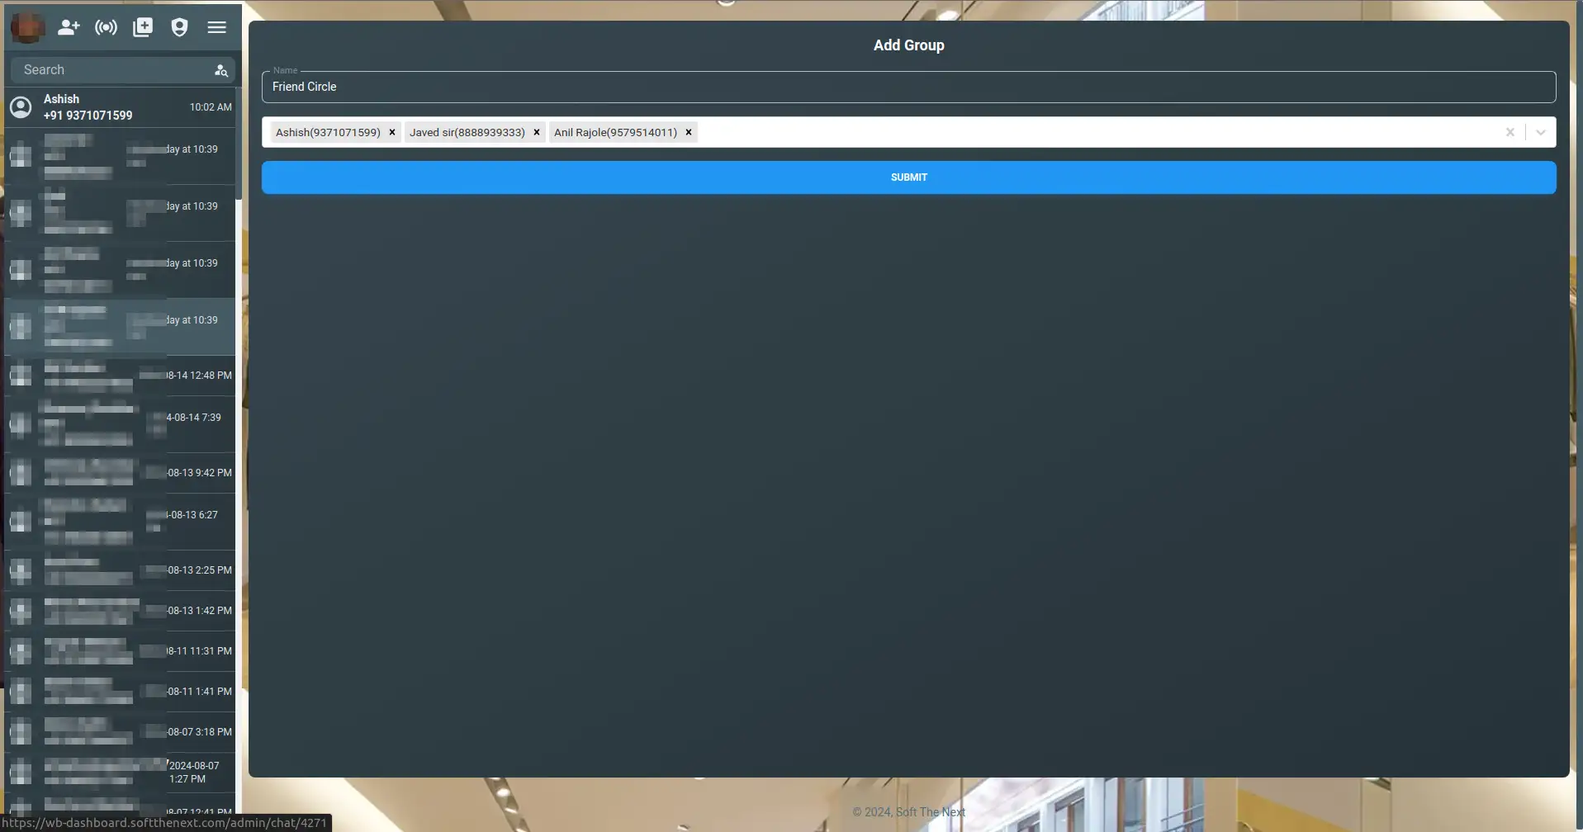
Task: Click the add contact person-plus icon
Action: pos(69,27)
